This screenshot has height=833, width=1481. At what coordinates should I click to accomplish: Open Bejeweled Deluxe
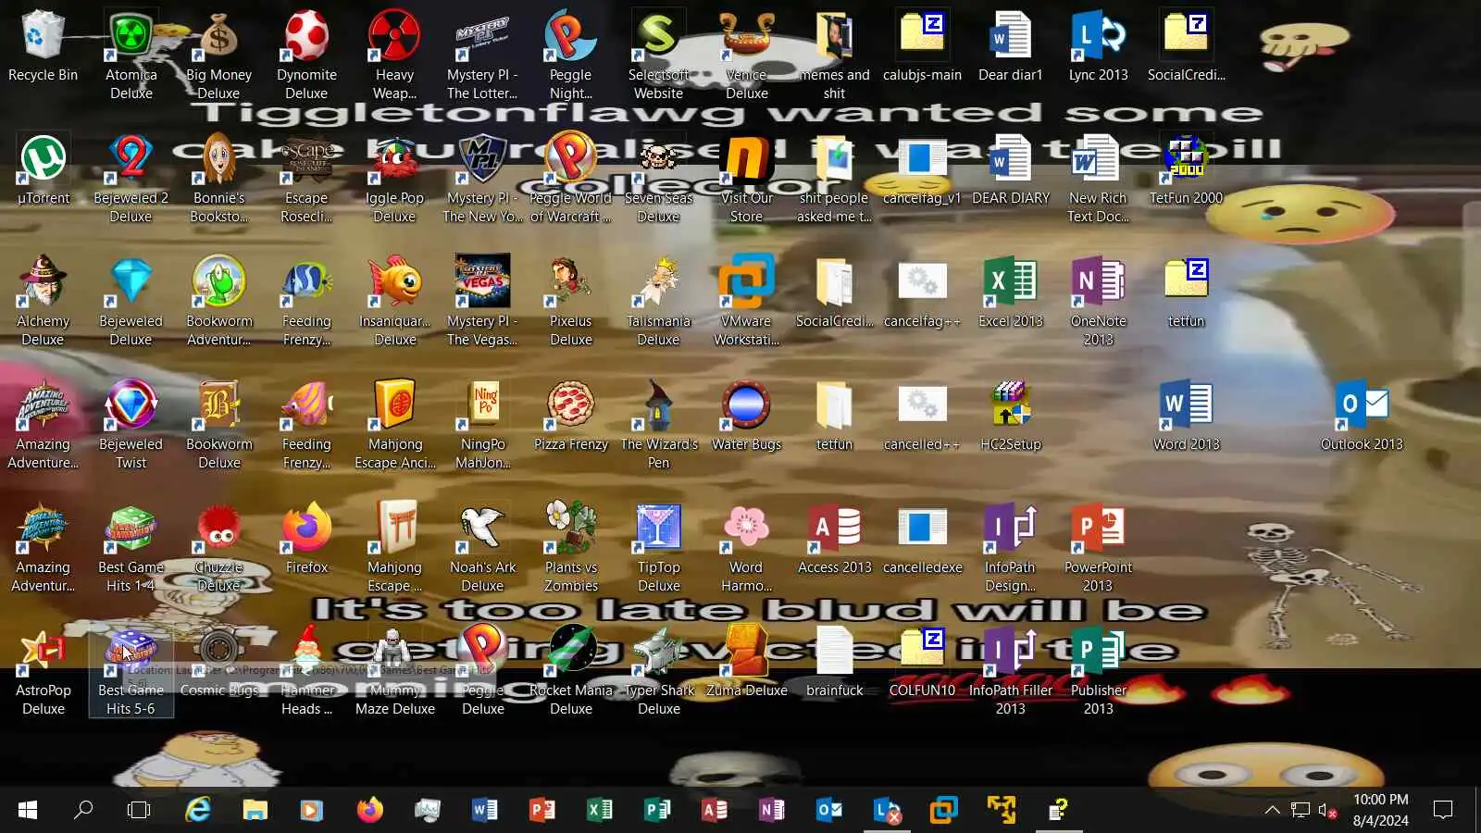click(x=131, y=302)
